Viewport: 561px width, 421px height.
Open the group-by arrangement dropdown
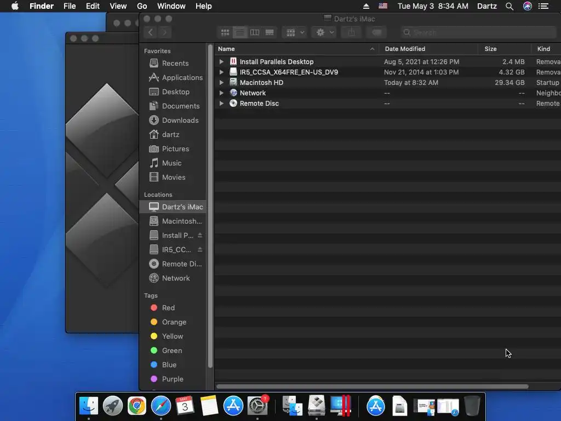pos(295,32)
